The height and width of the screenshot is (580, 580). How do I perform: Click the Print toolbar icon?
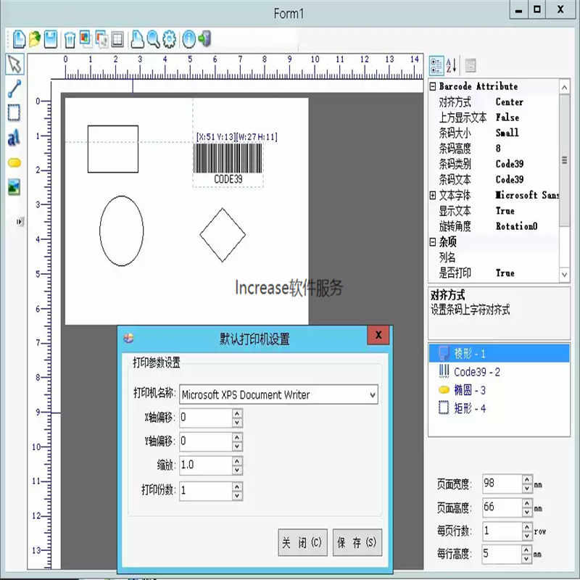[x=137, y=39]
